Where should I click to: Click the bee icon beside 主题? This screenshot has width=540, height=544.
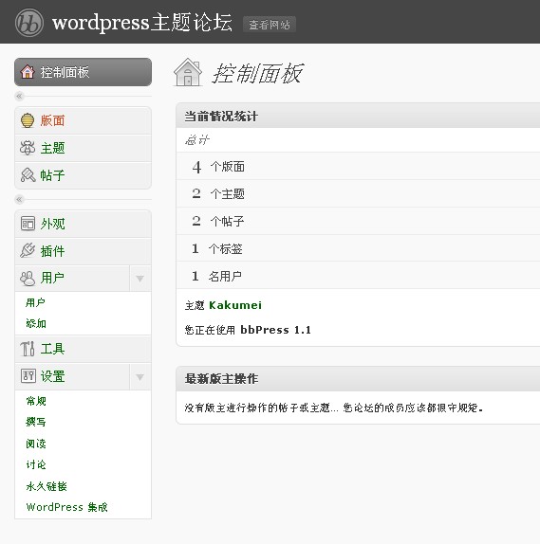tap(28, 148)
